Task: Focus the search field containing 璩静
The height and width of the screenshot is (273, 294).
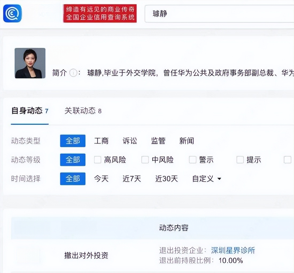Action: point(219,14)
